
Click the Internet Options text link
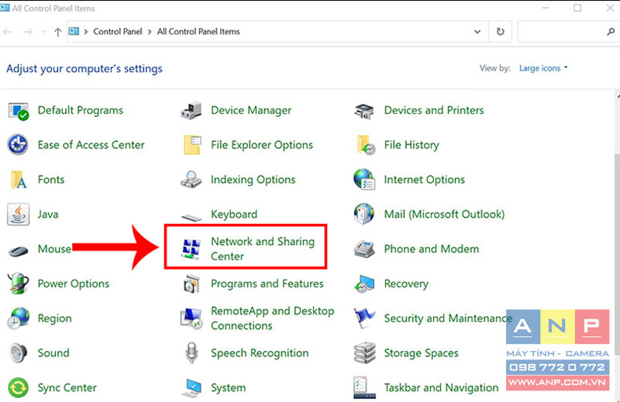point(424,180)
